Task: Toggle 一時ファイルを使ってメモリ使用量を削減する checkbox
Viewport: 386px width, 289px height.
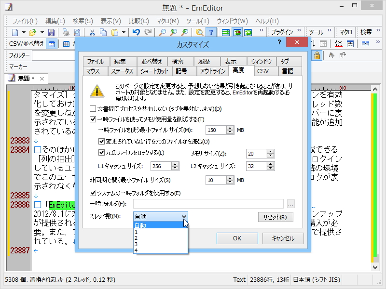Action: pyautogui.click(x=93, y=119)
